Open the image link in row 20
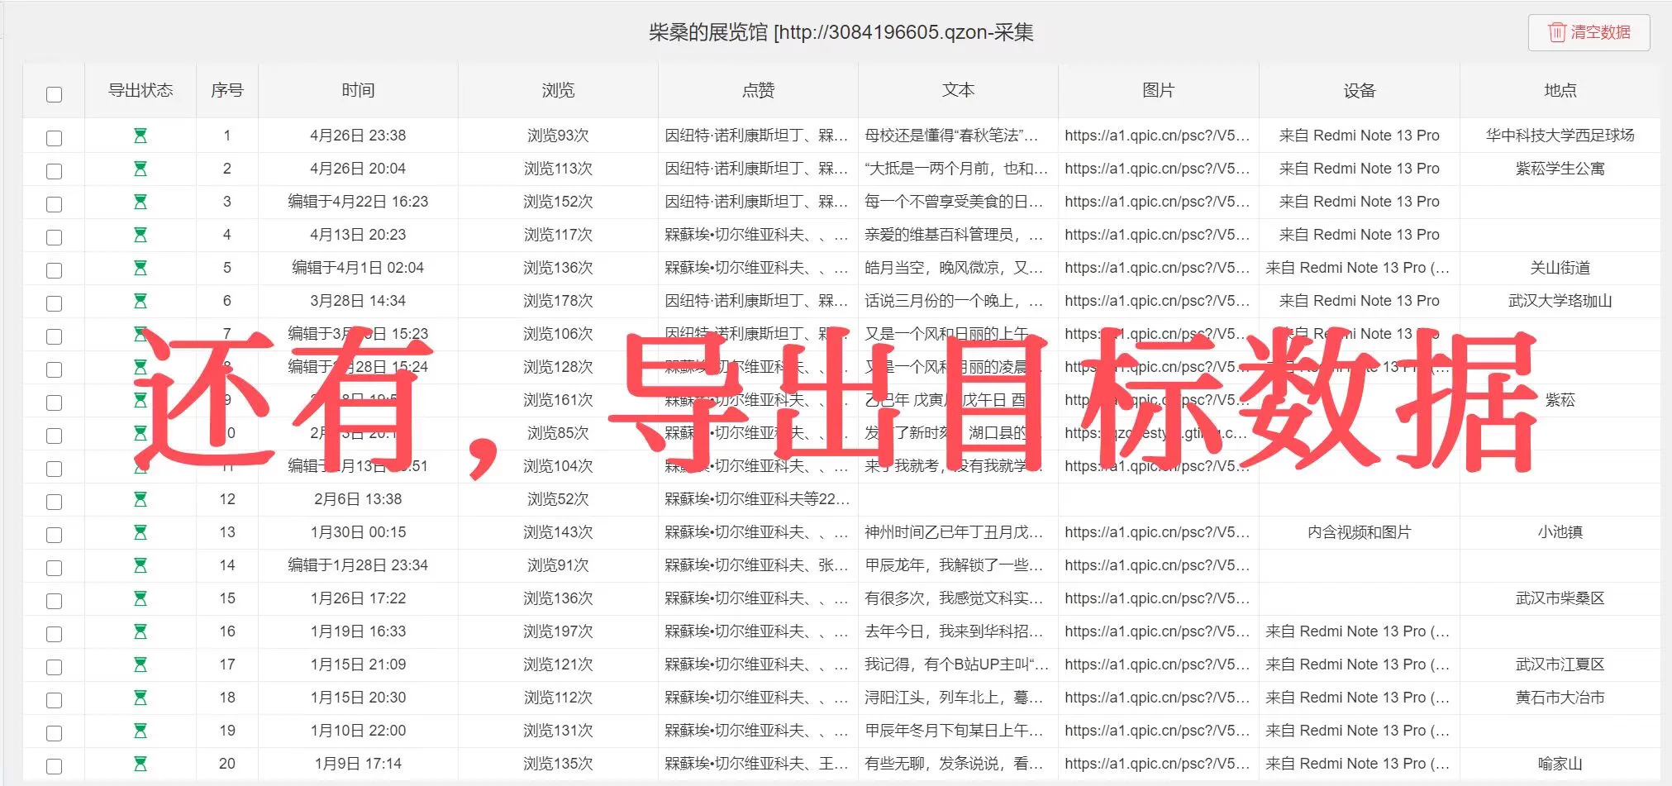1672x786 pixels. [1157, 764]
